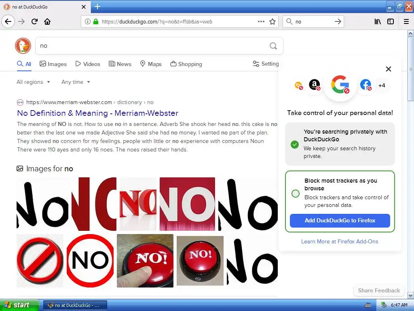
Task: Click the 6:47 AM taskbar clock
Action: pyautogui.click(x=399, y=305)
